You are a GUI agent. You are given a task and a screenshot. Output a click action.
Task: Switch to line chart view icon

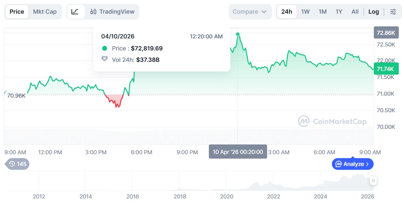point(75,12)
